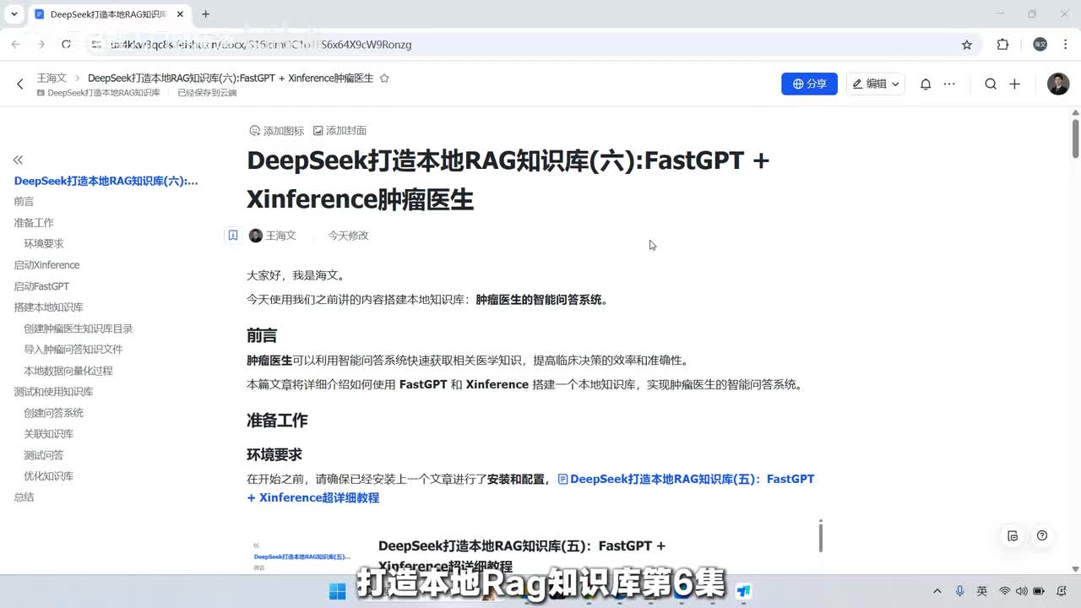Viewport: 1081px width, 608px height.
Task: Jump to 测试问答 in the outline
Action: point(44,455)
